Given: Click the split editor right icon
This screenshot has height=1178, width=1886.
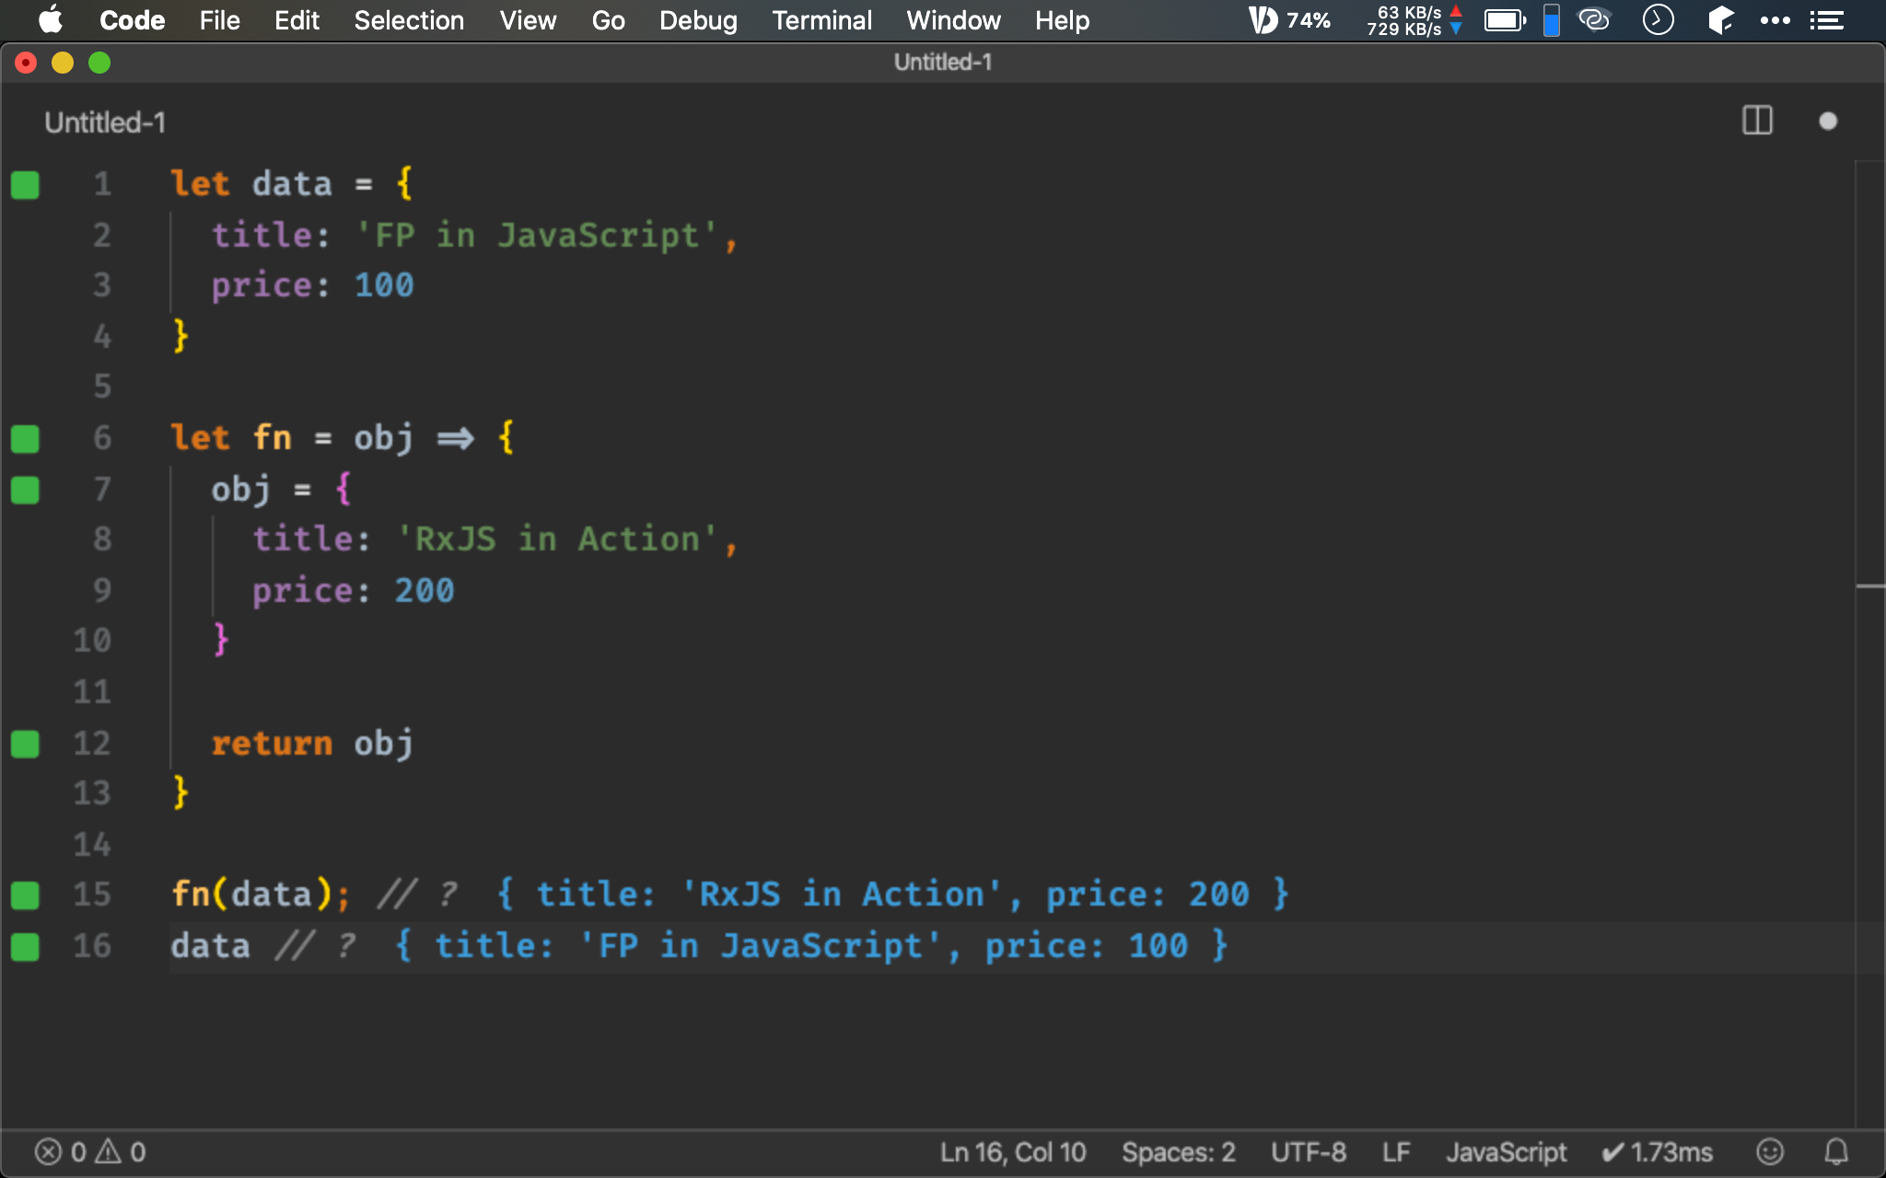Looking at the screenshot, I should click(1757, 121).
